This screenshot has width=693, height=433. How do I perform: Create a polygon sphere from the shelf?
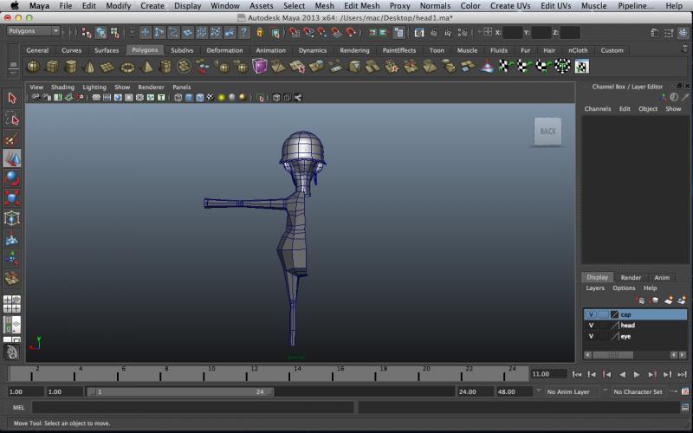[x=33, y=67]
